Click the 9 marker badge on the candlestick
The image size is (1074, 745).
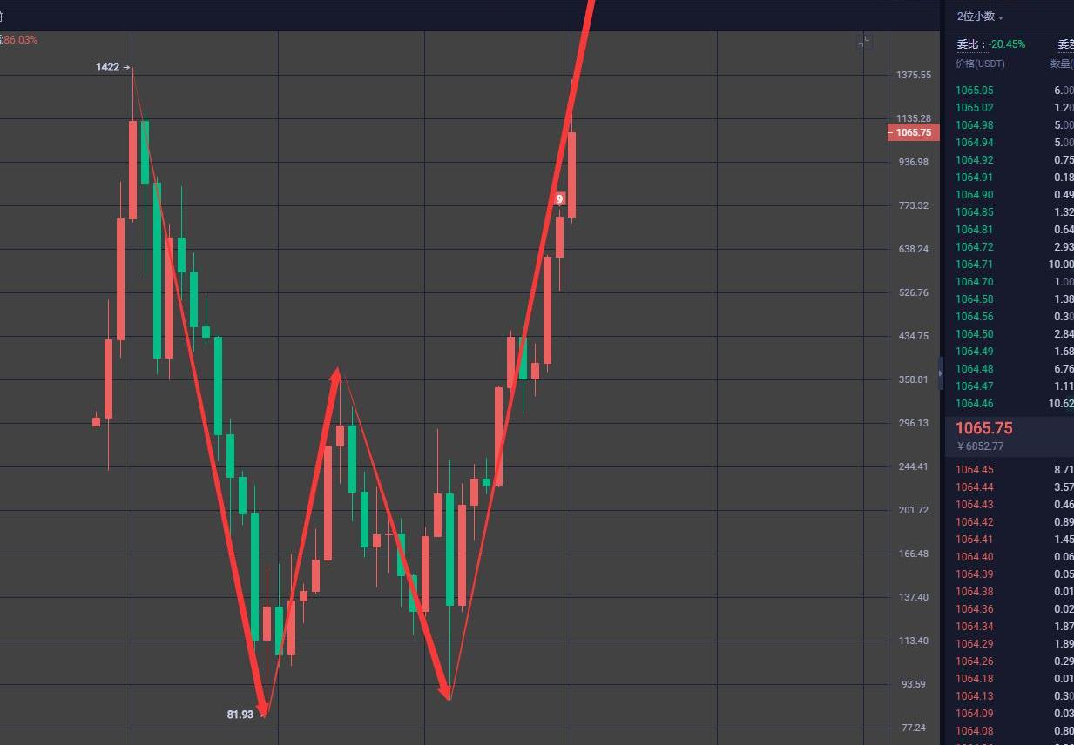pos(559,199)
